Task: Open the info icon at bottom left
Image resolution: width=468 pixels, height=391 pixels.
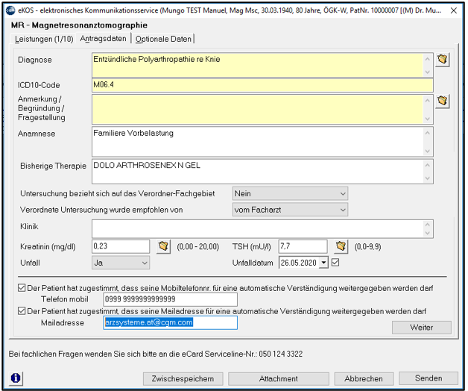Action: (x=16, y=378)
